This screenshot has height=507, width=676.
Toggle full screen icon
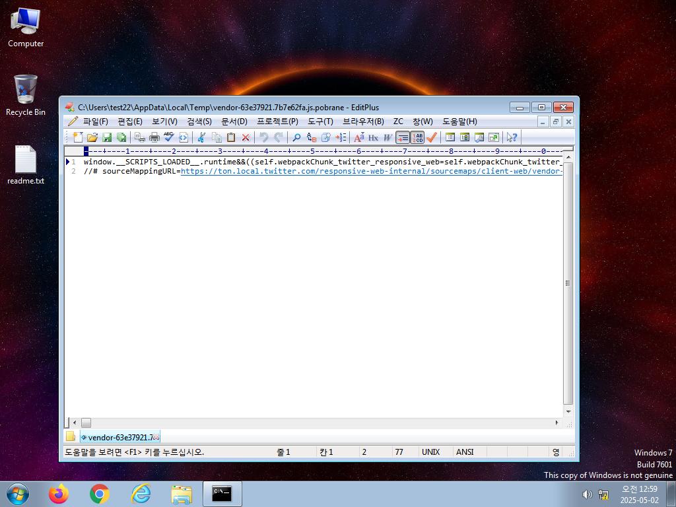[494, 137]
